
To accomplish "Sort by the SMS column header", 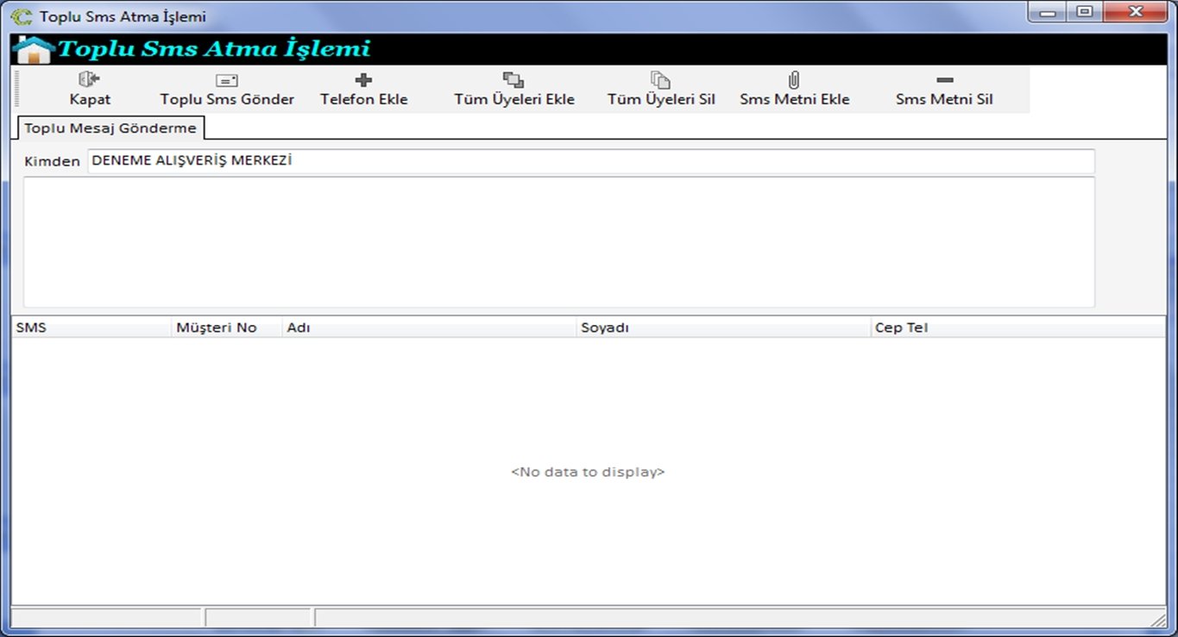I will point(91,328).
